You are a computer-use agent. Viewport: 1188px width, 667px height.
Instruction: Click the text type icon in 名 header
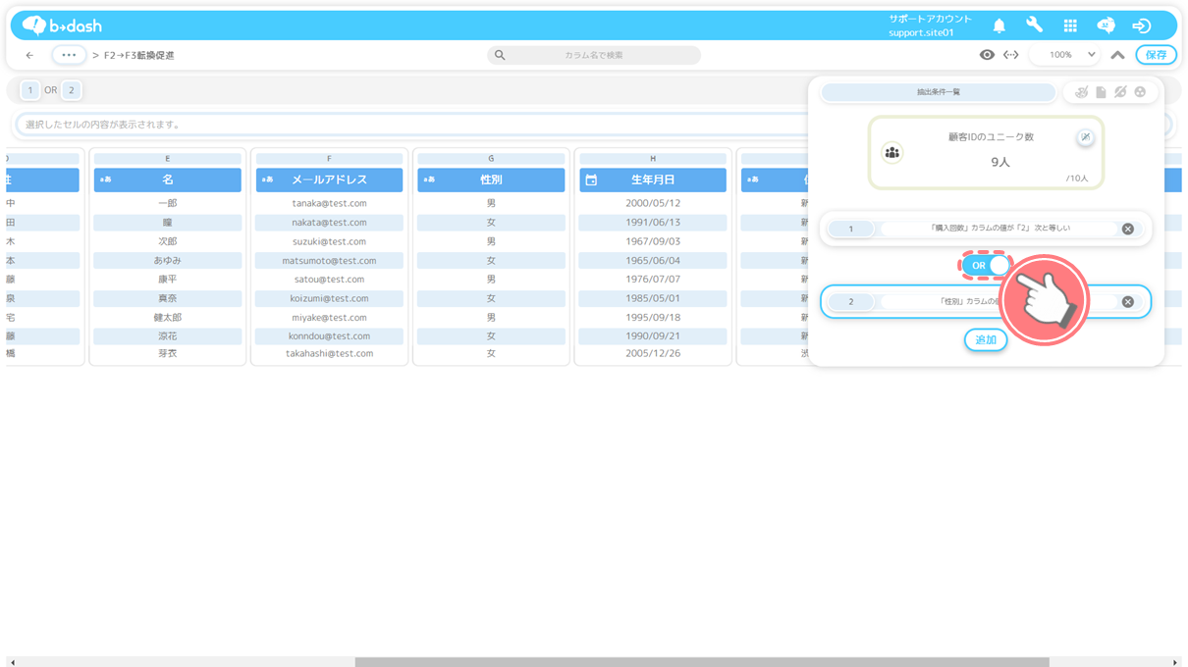[x=105, y=180]
